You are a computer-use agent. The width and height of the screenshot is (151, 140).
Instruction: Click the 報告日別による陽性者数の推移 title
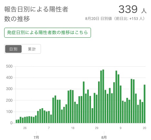click(x=36, y=14)
